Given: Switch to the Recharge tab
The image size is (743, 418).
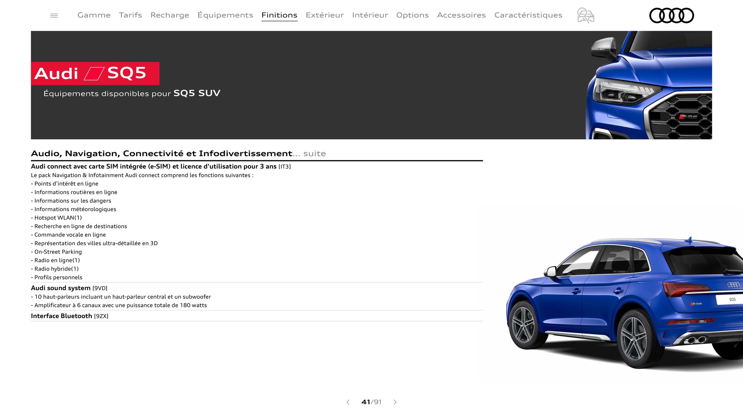Looking at the screenshot, I should tap(170, 15).
